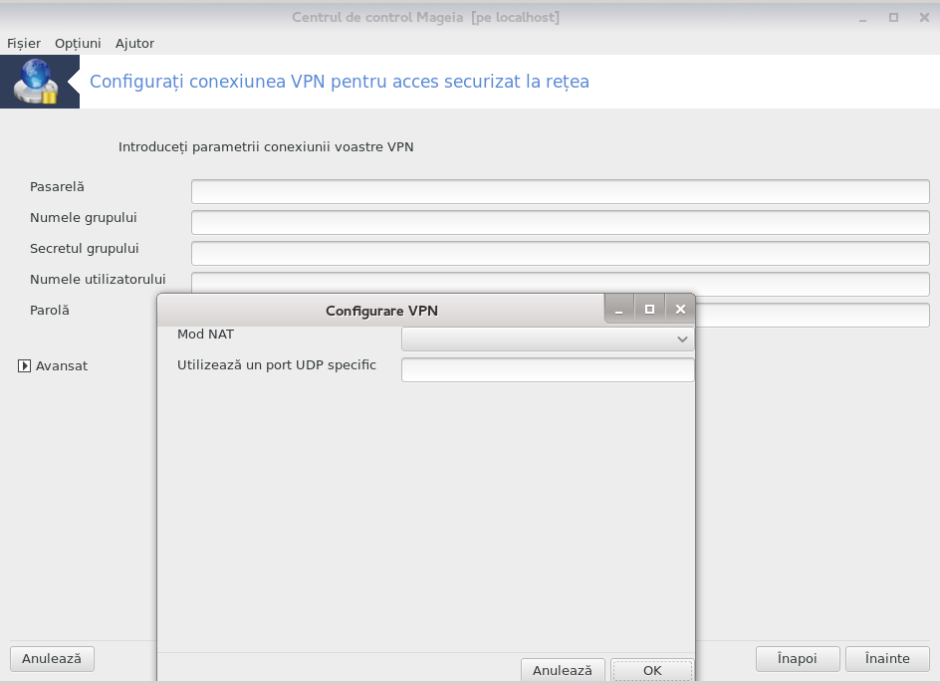940x684 pixels.
Task: Click the Pasarelă input field
Action: coord(561,192)
